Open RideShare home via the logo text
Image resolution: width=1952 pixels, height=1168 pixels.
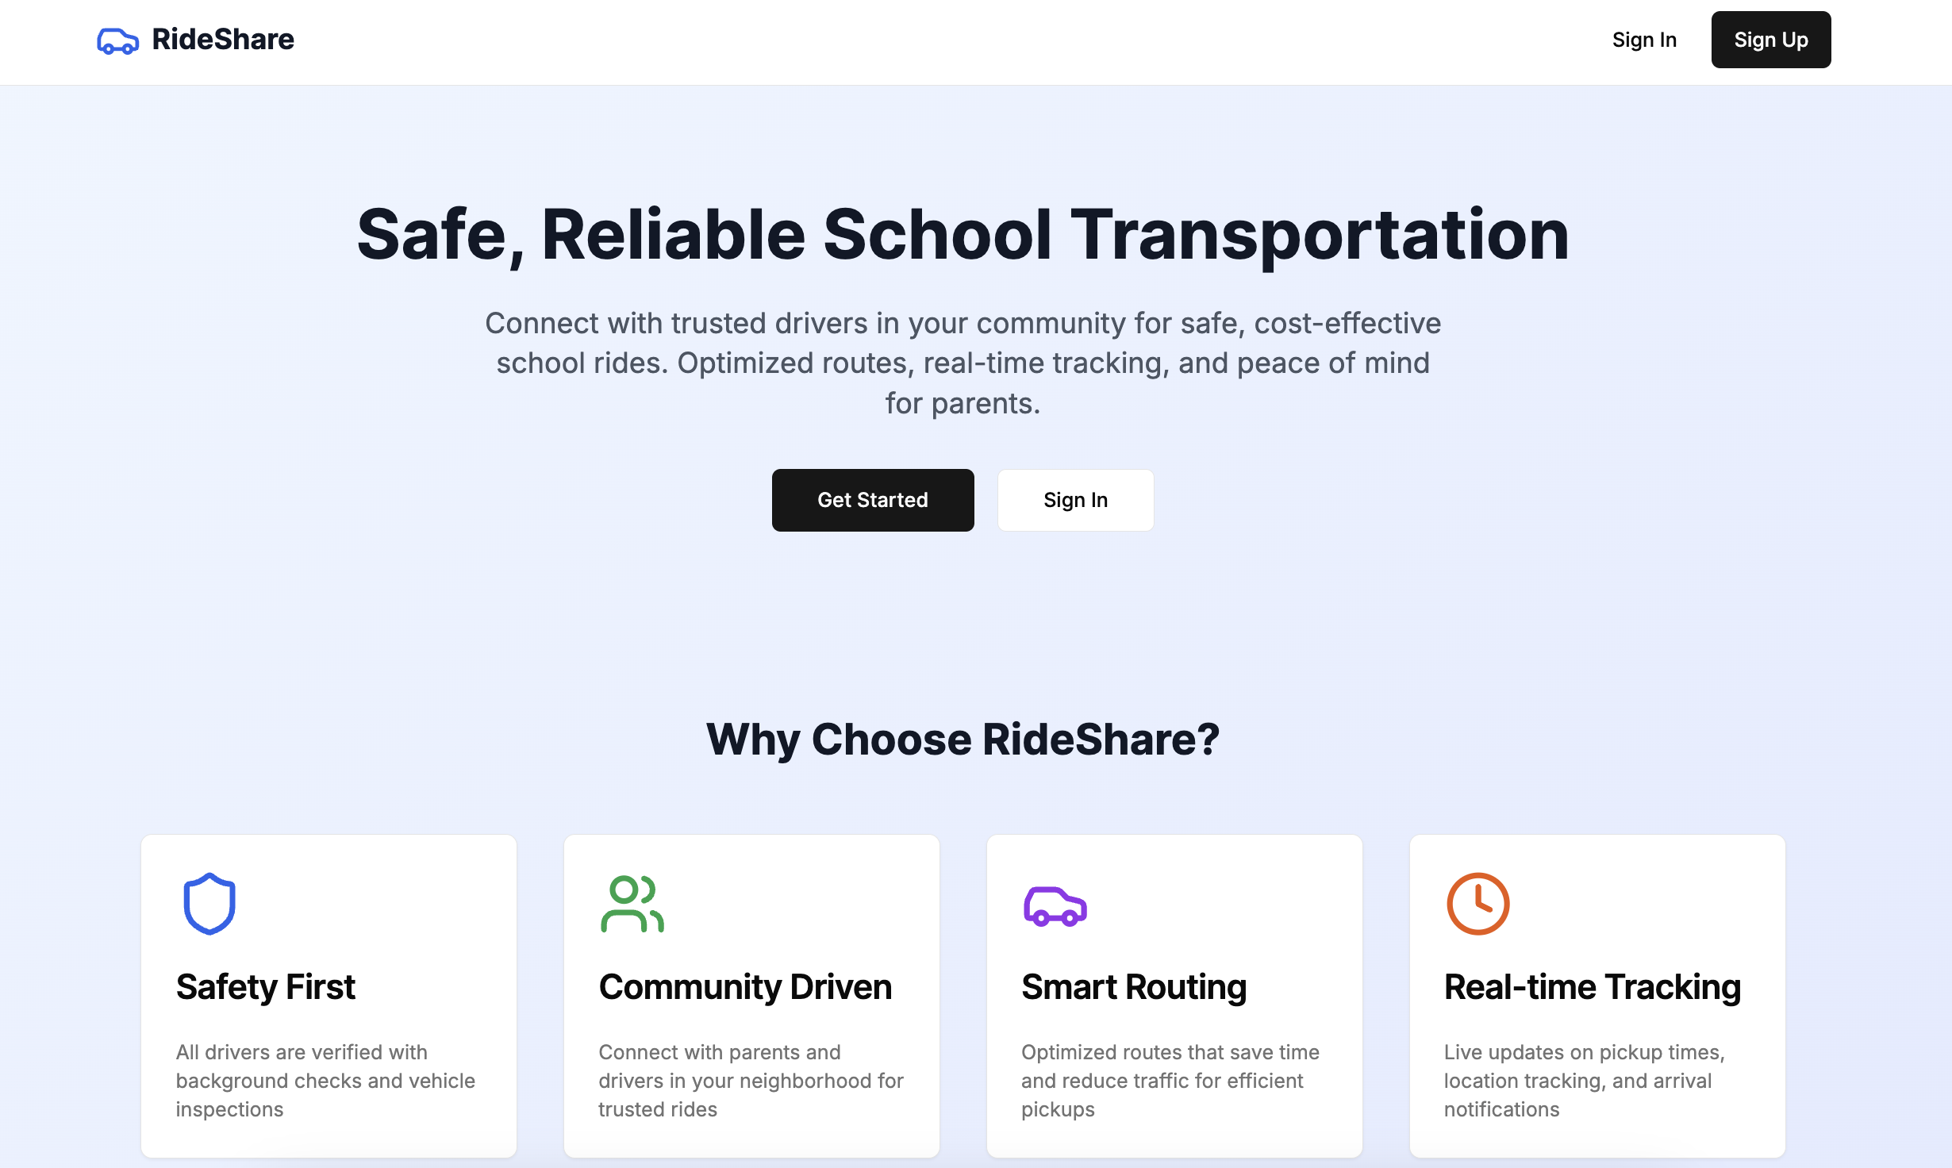pyautogui.click(x=223, y=39)
